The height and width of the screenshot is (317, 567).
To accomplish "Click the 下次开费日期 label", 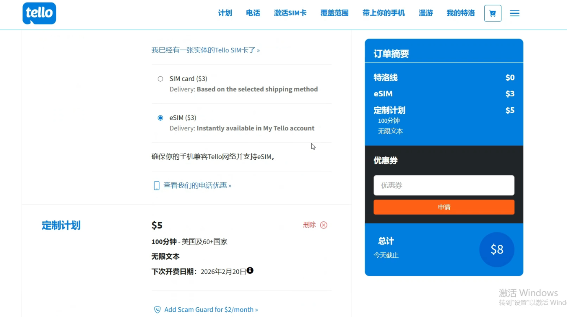I will [175, 271].
